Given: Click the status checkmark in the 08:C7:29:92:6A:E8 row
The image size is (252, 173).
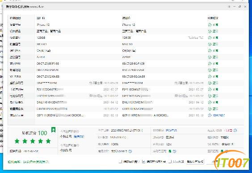Looking at the screenshot, I should [x=210, y=77].
